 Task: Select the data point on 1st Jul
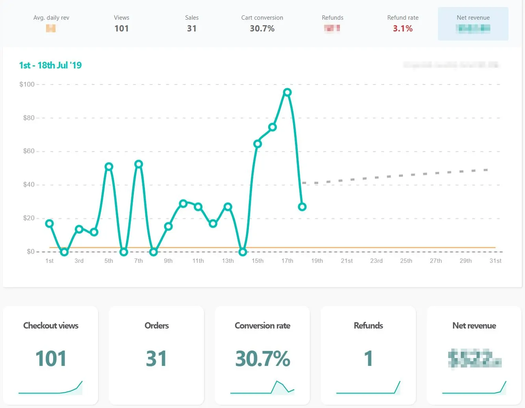(x=49, y=223)
